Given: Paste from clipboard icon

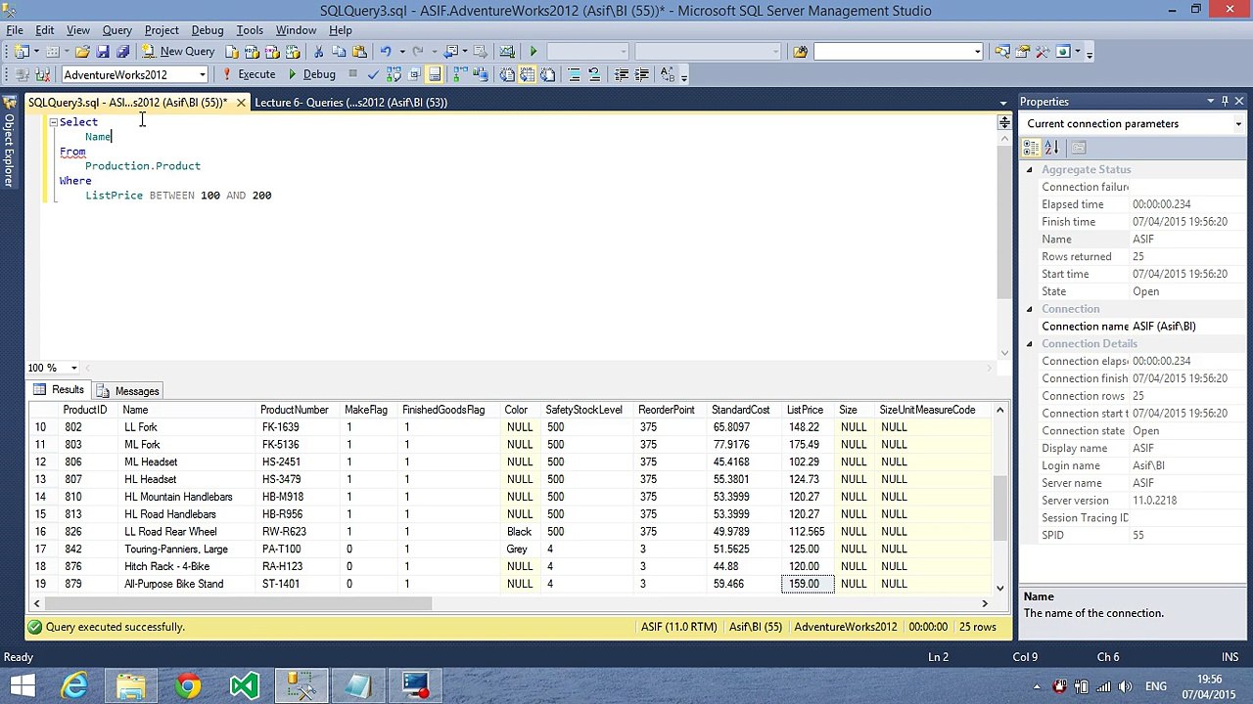Looking at the screenshot, I should [359, 51].
